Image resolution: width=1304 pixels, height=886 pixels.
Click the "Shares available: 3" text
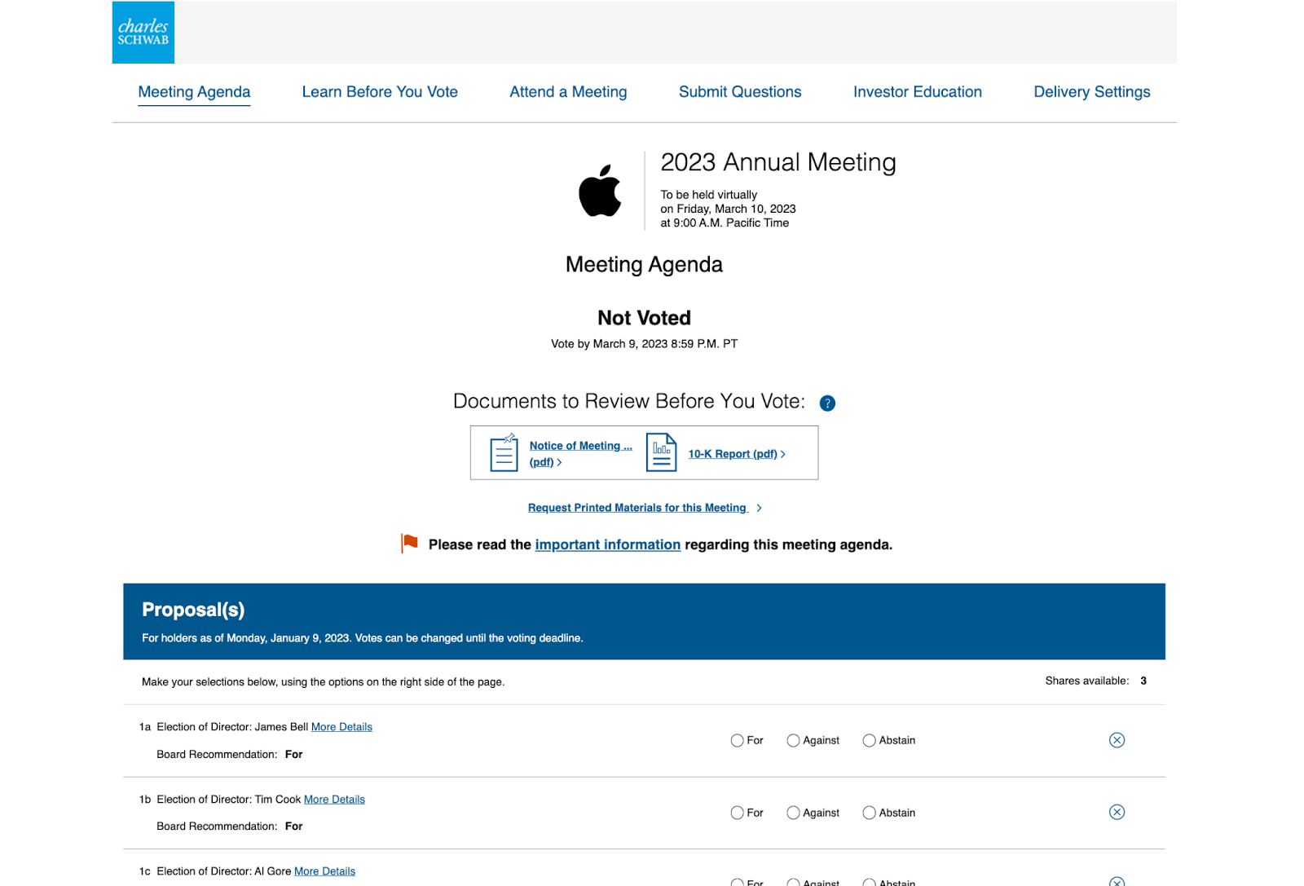tap(1096, 681)
